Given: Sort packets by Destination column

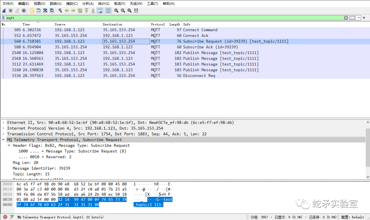Looking at the screenshot, I should (x=126, y=24).
